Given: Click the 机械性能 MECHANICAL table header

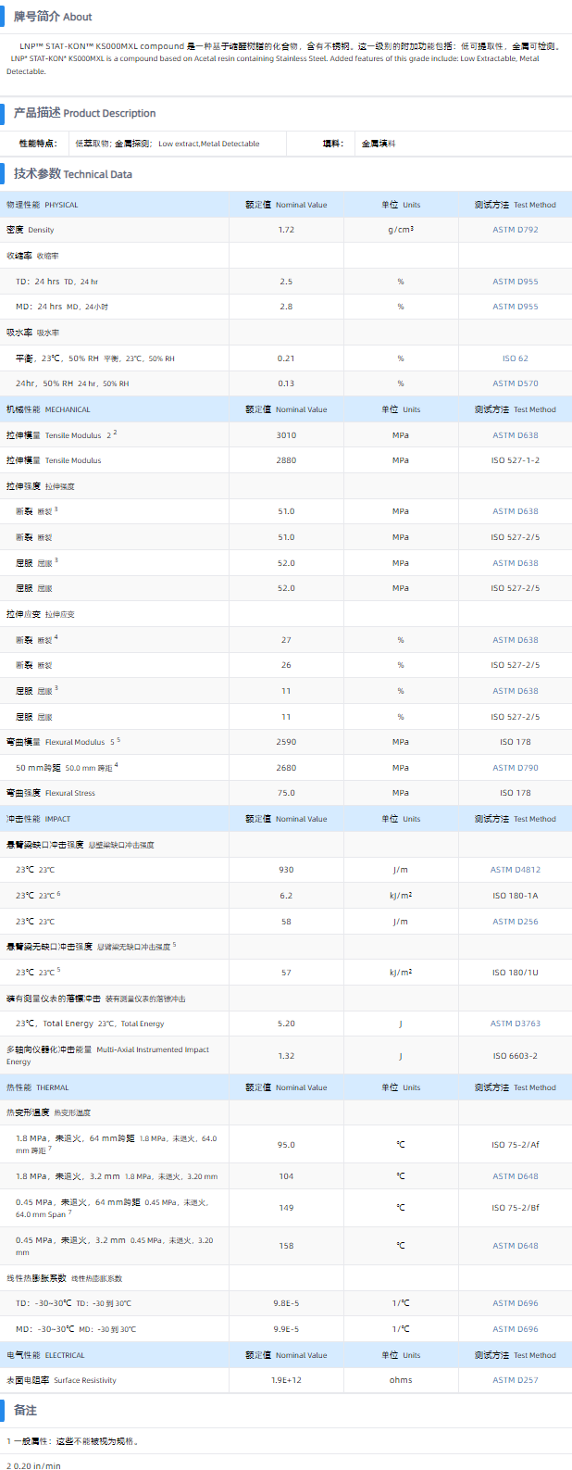Looking at the screenshot, I should pyautogui.click(x=48, y=409).
